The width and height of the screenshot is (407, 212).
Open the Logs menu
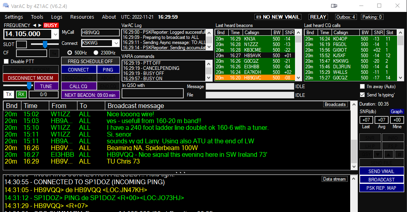(x=57, y=17)
